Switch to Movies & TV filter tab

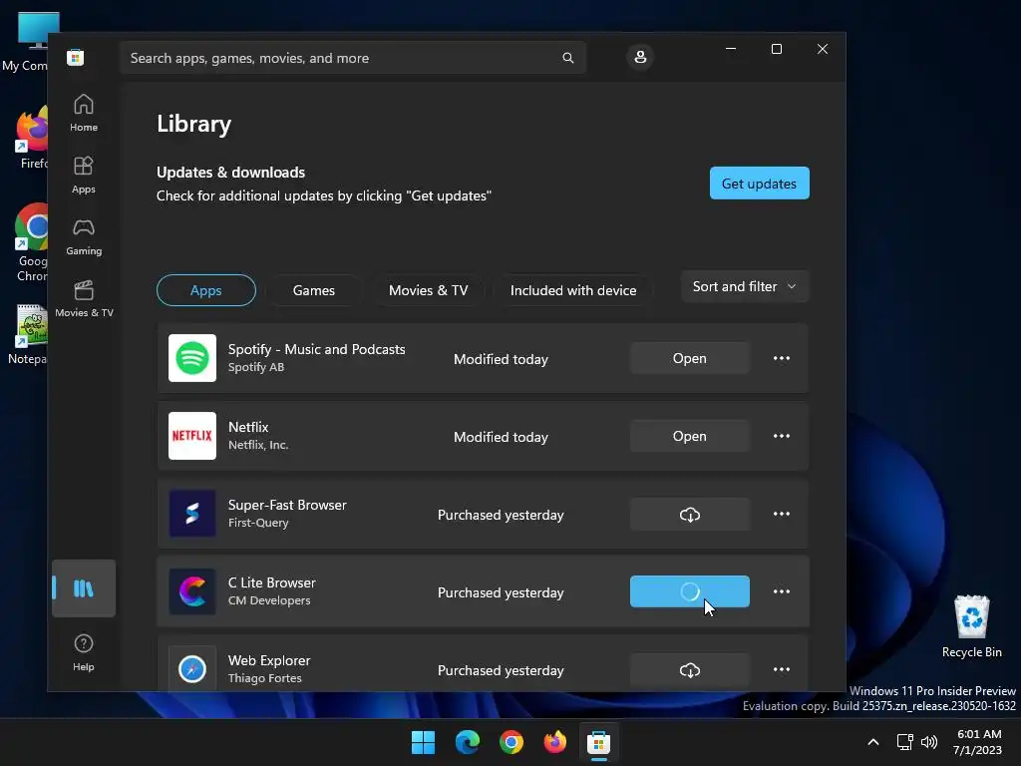pyautogui.click(x=429, y=290)
